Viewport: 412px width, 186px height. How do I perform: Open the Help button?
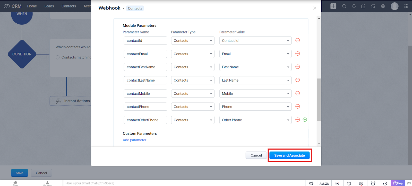(x=398, y=183)
